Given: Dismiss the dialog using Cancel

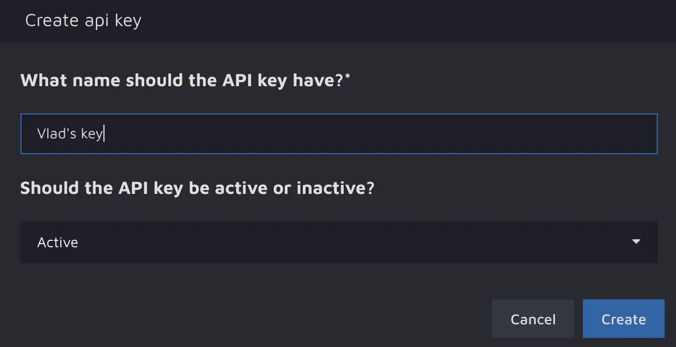Looking at the screenshot, I should 533,319.
